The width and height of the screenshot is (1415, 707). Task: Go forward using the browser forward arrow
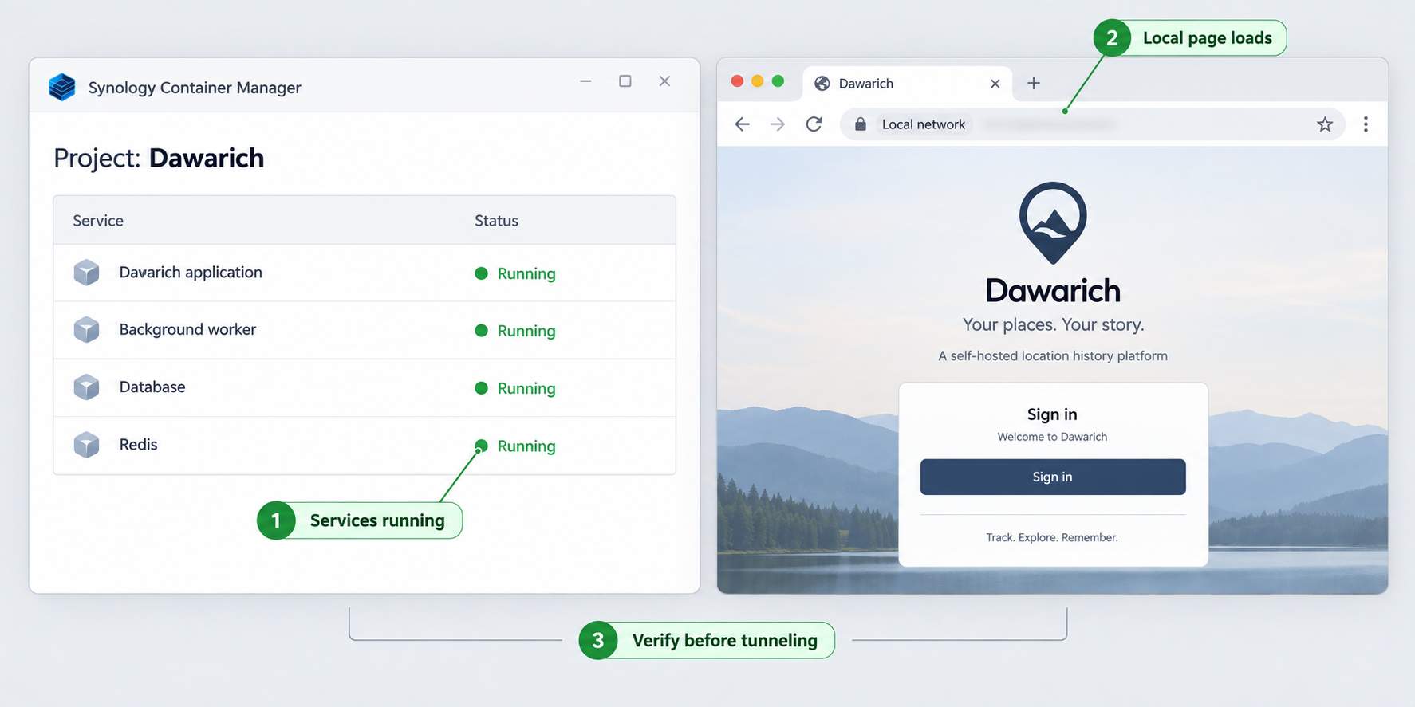[x=778, y=124]
